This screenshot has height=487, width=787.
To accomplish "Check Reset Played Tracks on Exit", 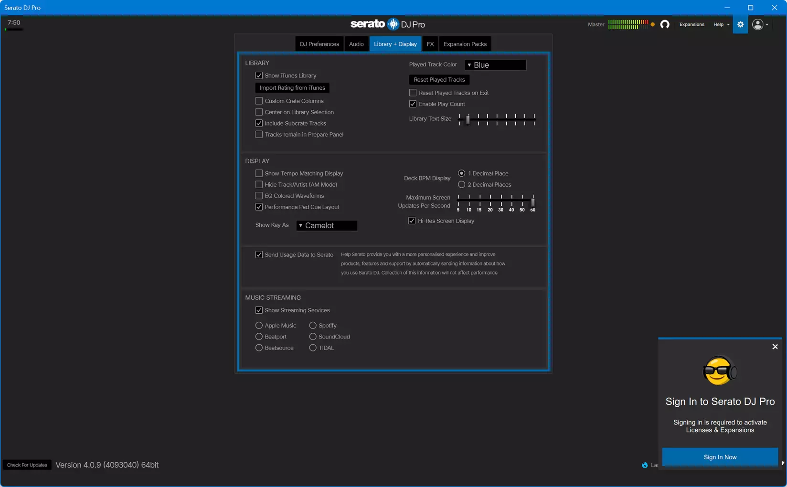I will (413, 93).
